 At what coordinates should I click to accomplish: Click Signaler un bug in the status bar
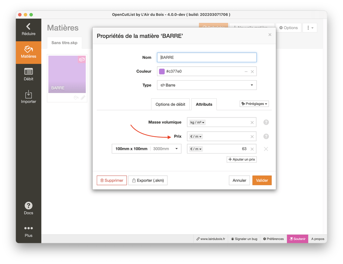pyautogui.click(x=244, y=239)
